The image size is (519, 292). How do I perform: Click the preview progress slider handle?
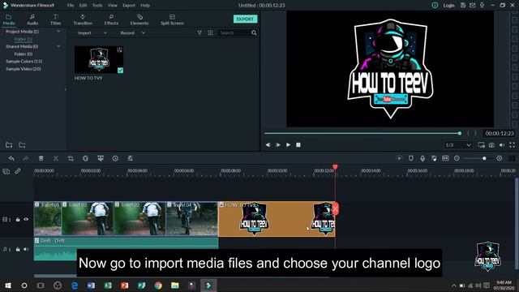tap(460, 133)
